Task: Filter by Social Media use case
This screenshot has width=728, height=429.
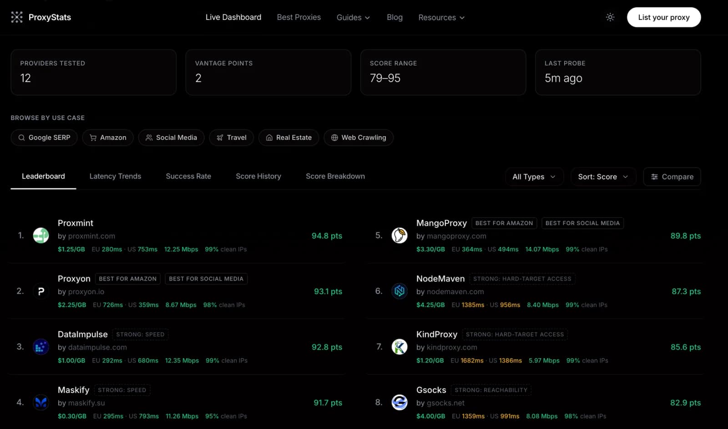Action: (171, 138)
